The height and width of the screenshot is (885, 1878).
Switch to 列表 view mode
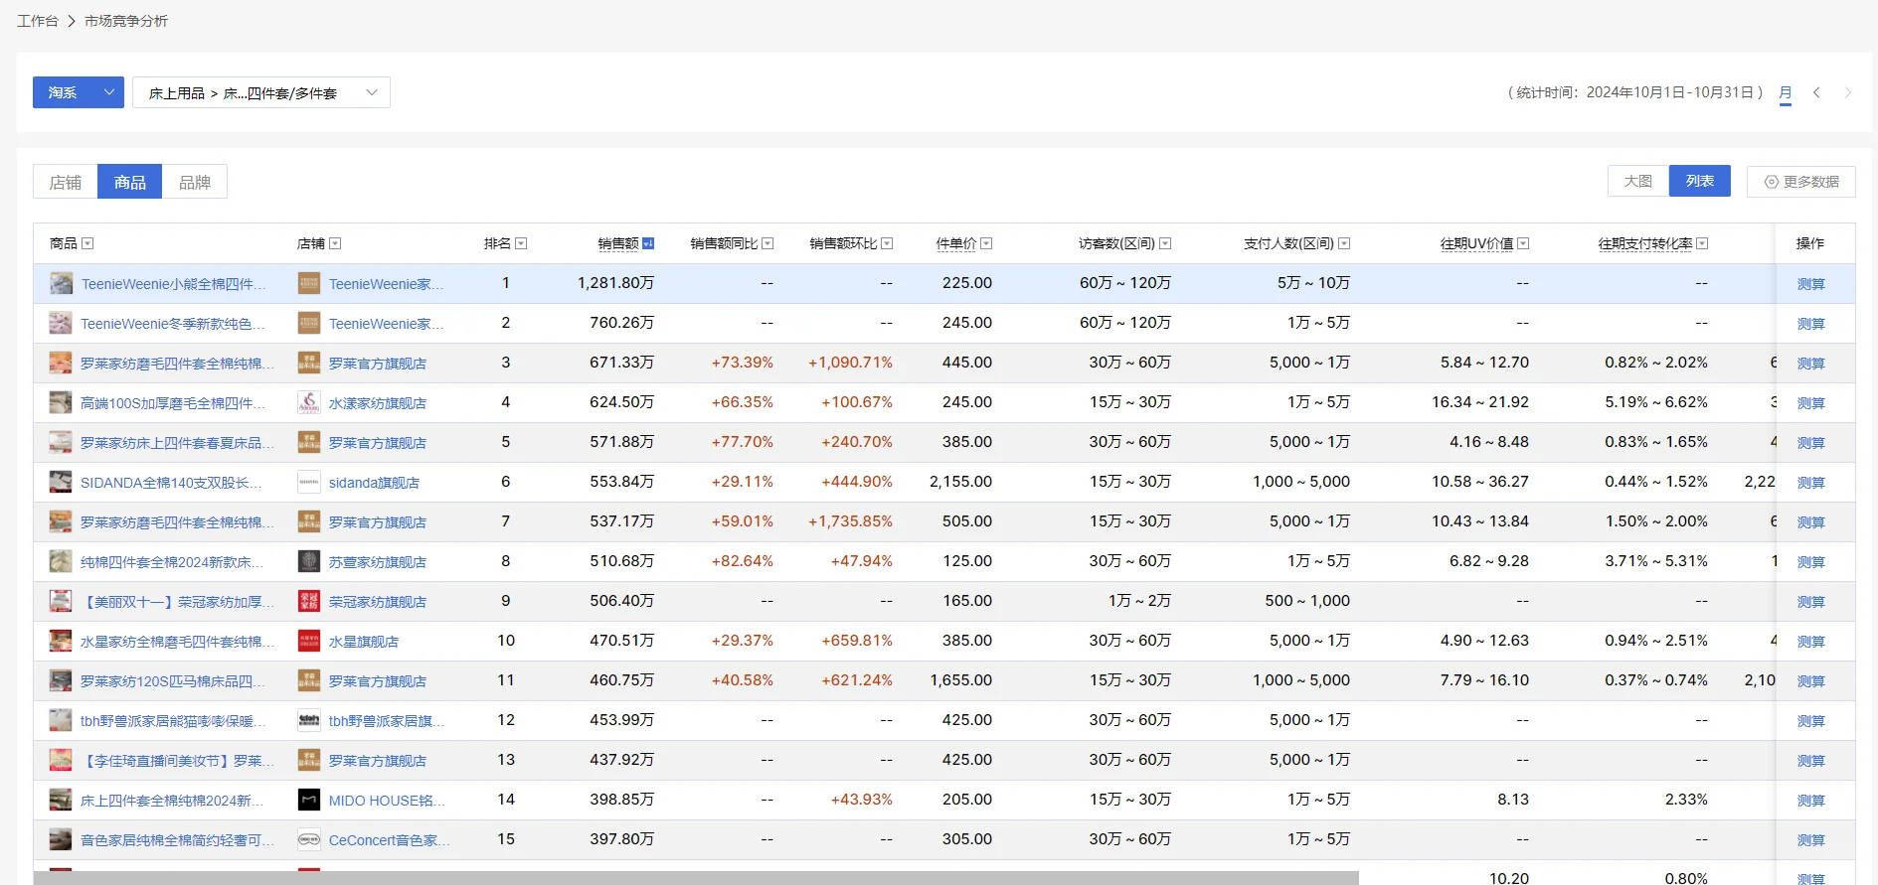pos(1700,181)
